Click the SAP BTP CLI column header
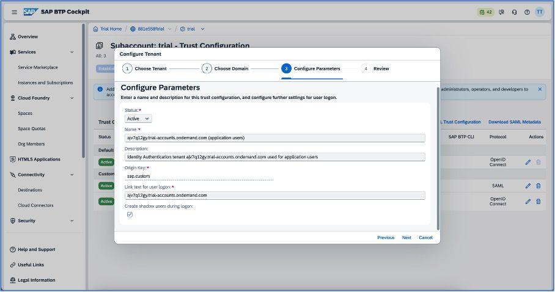The width and height of the screenshot is (555, 292). 461,137
